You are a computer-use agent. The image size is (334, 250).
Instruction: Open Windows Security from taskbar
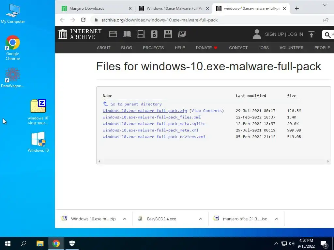[x=72, y=243]
